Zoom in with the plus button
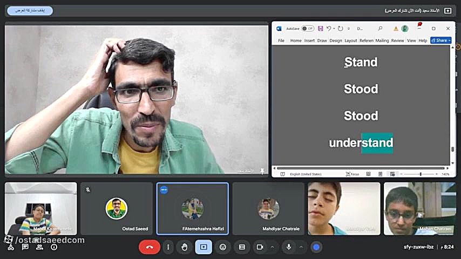The image size is (461, 259). (437, 174)
